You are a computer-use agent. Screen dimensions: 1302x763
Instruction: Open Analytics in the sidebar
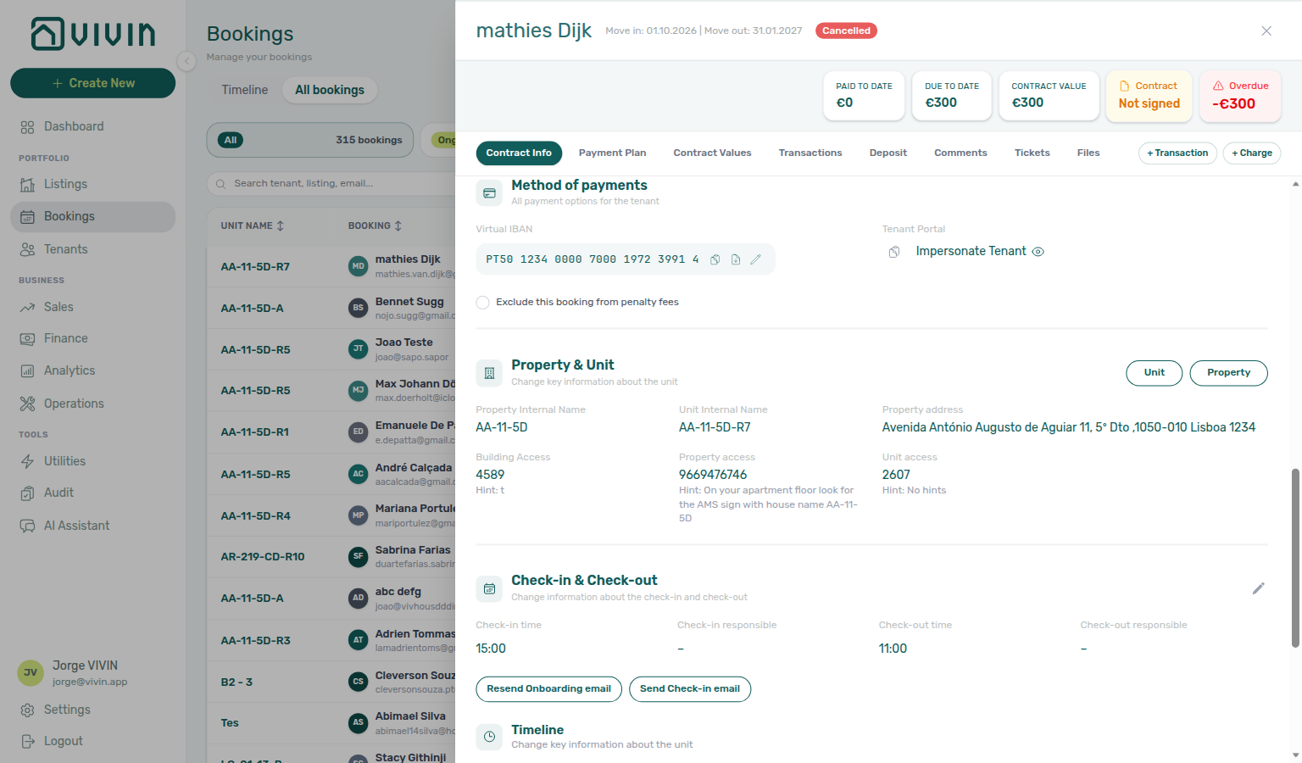(93, 370)
